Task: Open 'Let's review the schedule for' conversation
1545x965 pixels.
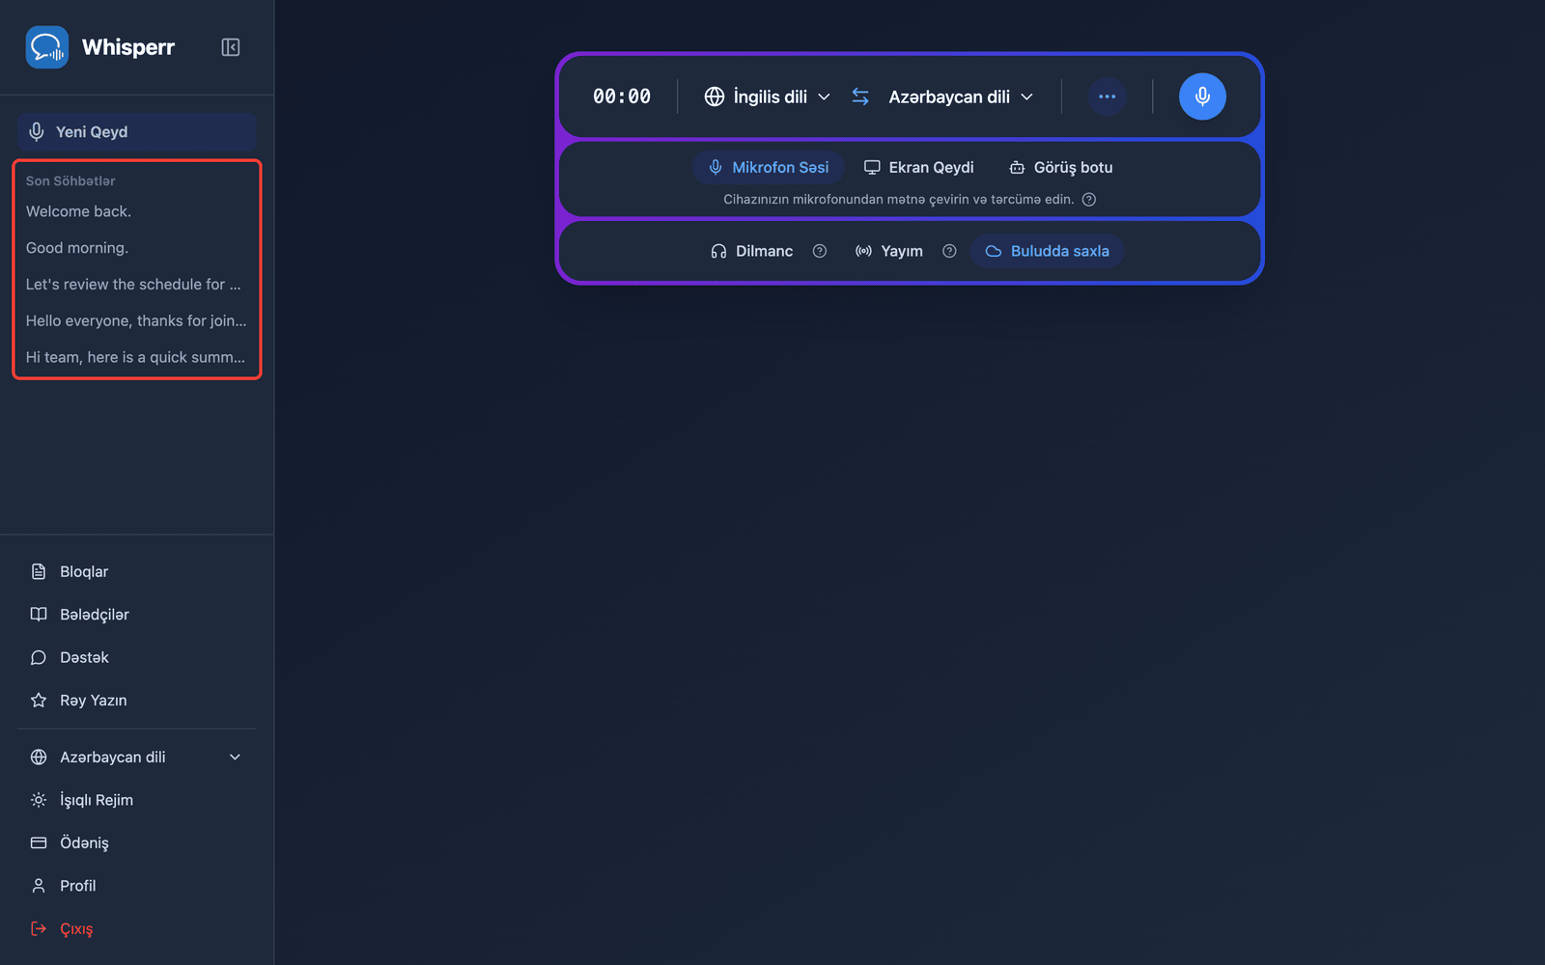Action: click(x=136, y=285)
